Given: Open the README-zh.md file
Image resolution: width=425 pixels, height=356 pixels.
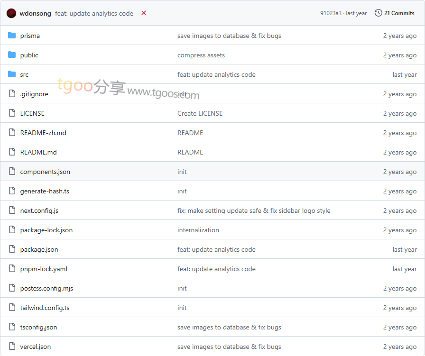Looking at the screenshot, I should pyautogui.click(x=43, y=133).
